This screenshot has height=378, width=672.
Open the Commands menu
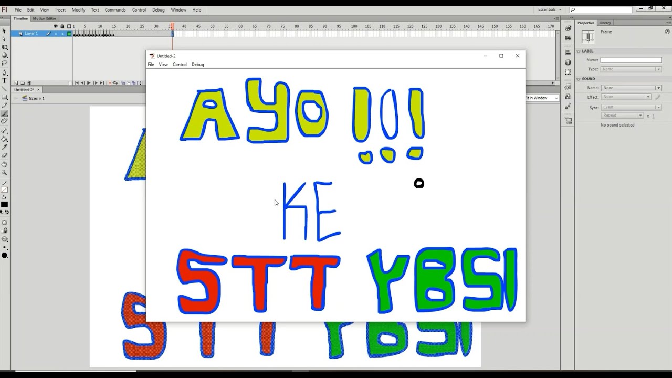pos(115,10)
